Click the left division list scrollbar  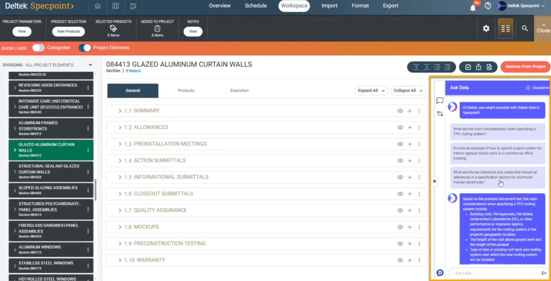point(95,189)
